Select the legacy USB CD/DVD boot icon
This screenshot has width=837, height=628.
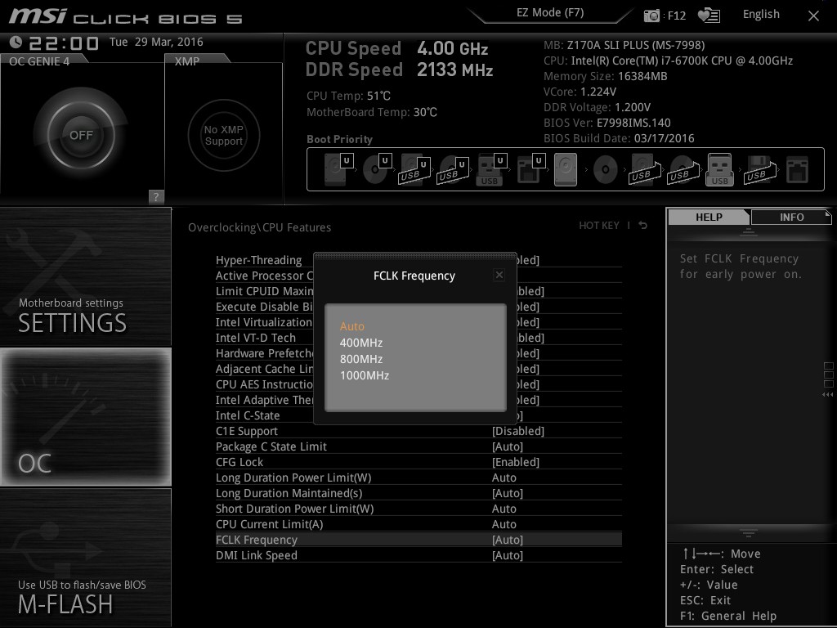click(x=683, y=169)
